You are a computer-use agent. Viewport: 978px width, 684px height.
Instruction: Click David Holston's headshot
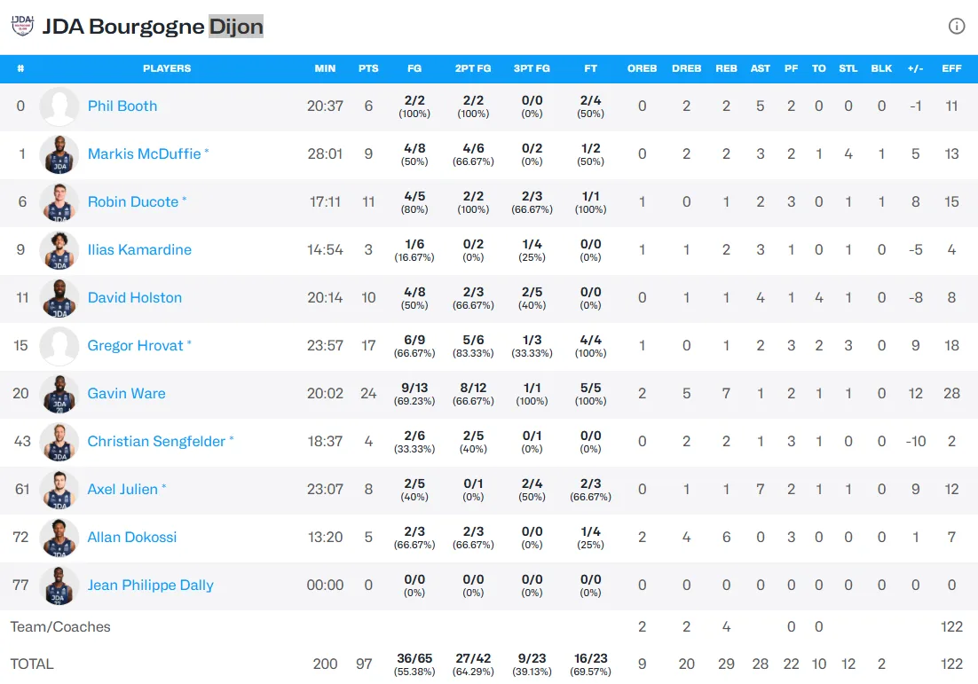pyautogui.click(x=59, y=298)
